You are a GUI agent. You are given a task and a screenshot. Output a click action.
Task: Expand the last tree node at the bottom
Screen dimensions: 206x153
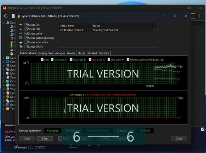pos(3,109)
